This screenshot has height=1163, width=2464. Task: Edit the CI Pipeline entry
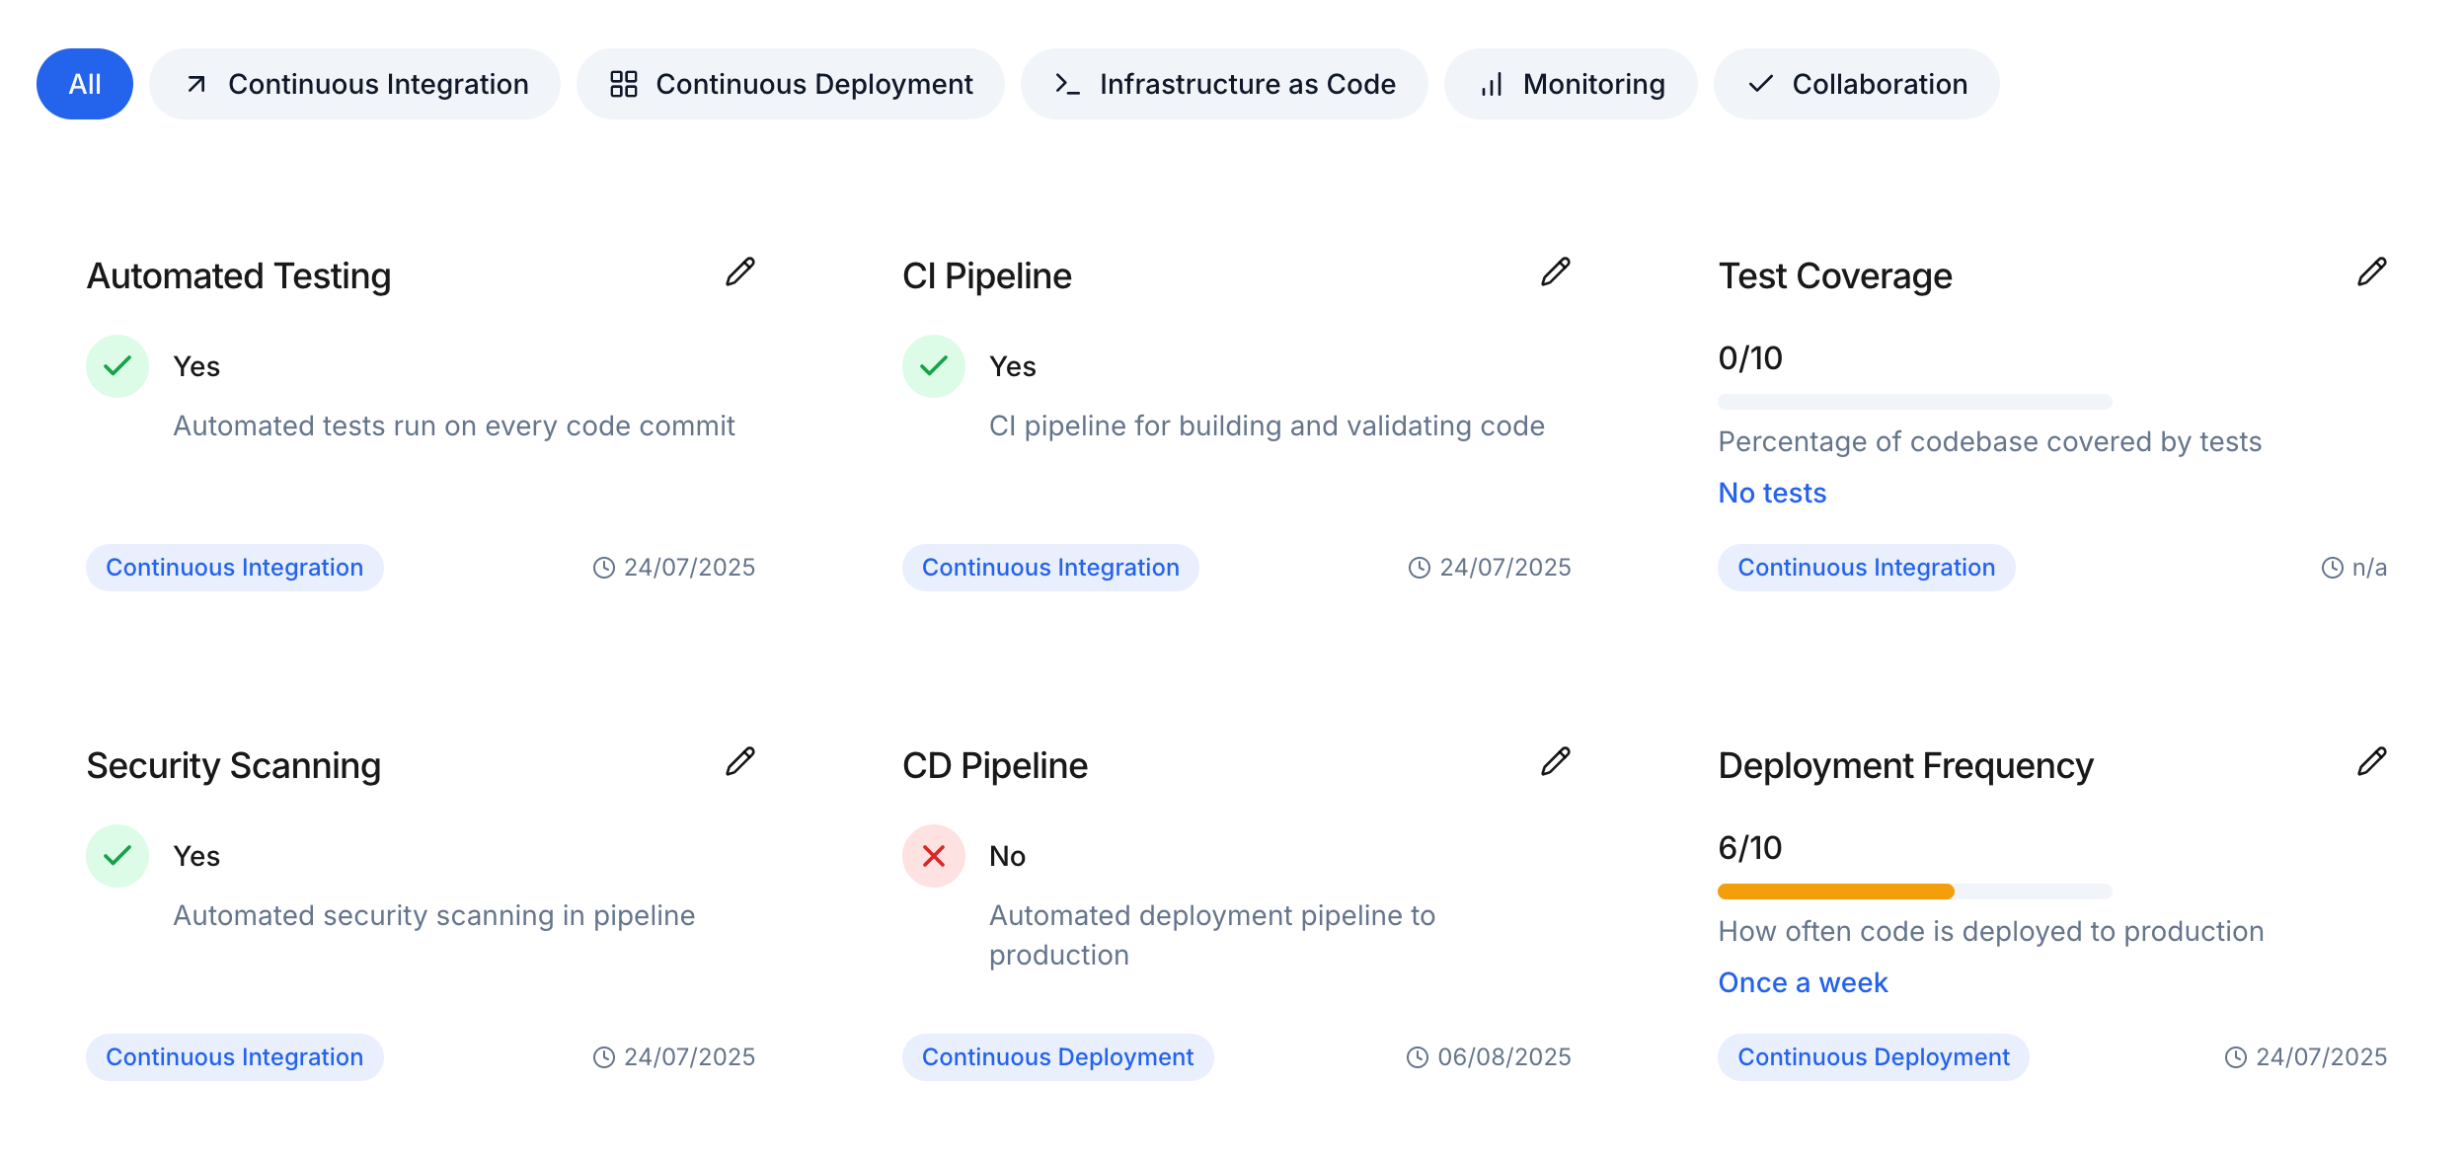(x=1556, y=271)
